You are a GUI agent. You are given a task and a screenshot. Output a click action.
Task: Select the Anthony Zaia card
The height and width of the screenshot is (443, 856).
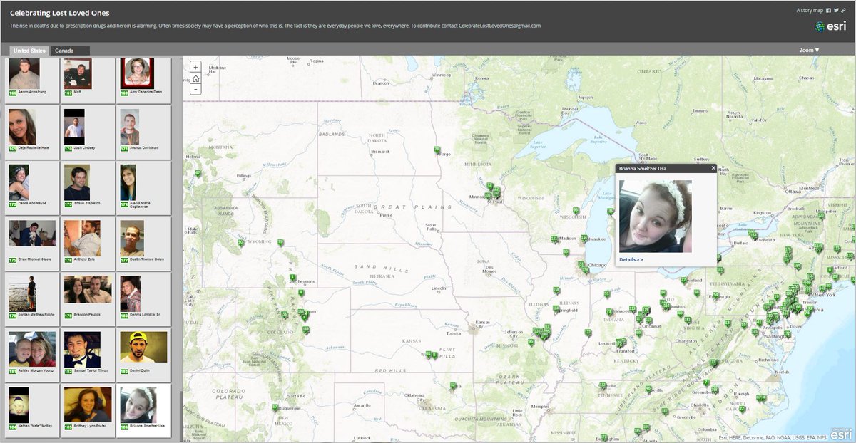88,243
